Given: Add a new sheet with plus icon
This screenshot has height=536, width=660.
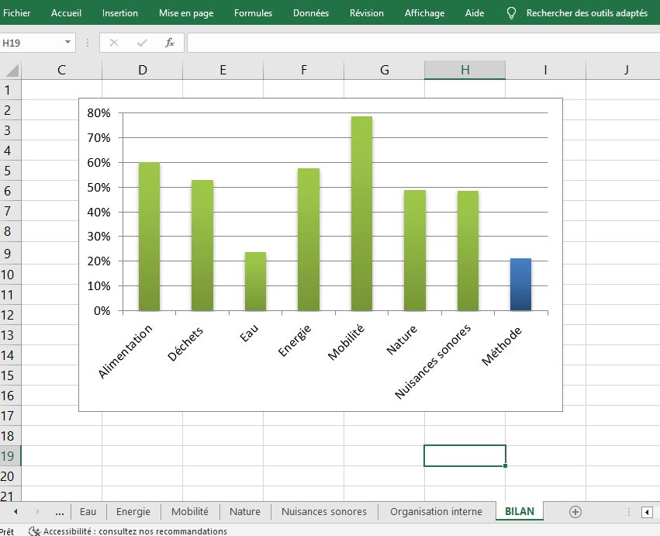Looking at the screenshot, I should (x=575, y=512).
